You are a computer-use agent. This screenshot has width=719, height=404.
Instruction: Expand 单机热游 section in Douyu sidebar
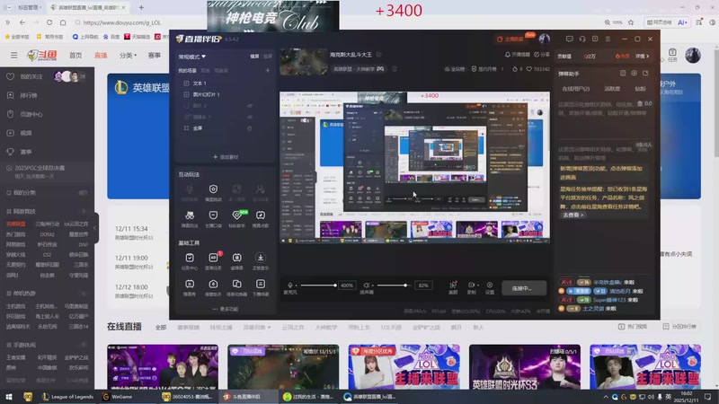click(x=84, y=294)
